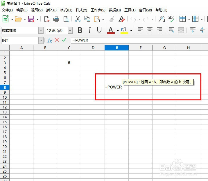Open the Function Wizard (fx)
Image resolution: width=208 pixels, height=181 pixels.
tap(49, 40)
